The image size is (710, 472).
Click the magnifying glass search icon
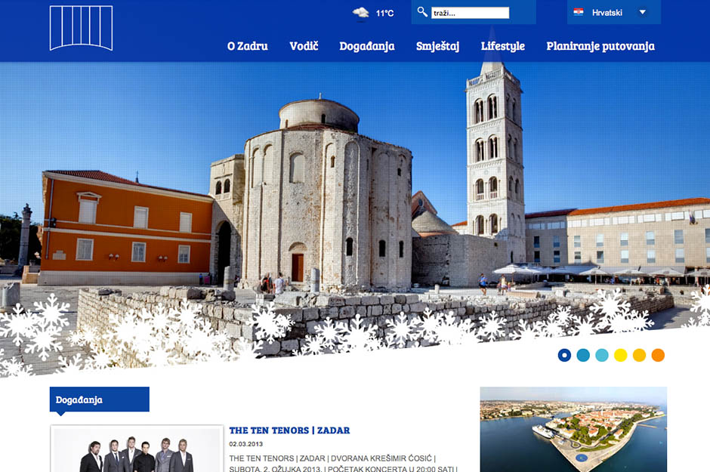pyautogui.click(x=423, y=12)
